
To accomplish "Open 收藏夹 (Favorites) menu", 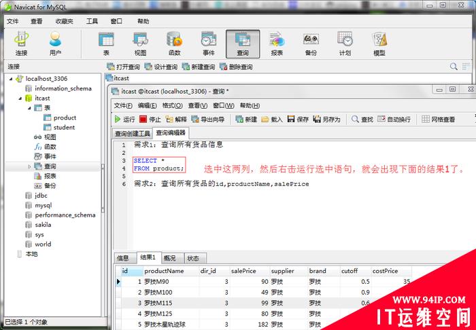I will [x=65, y=21].
